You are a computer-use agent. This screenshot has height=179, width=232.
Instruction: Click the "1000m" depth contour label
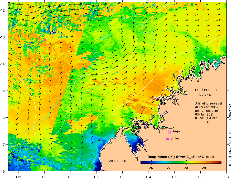[122, 161]
